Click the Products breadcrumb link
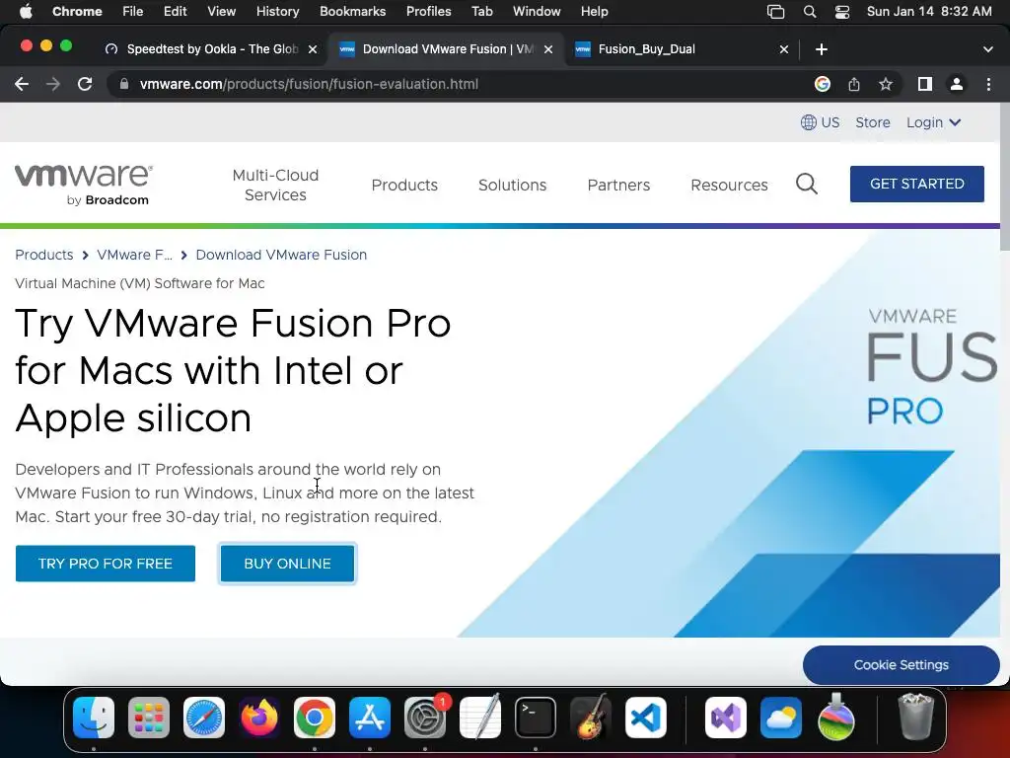The height and width of the screenshot is (758, 1010). [x=43, y=255]
